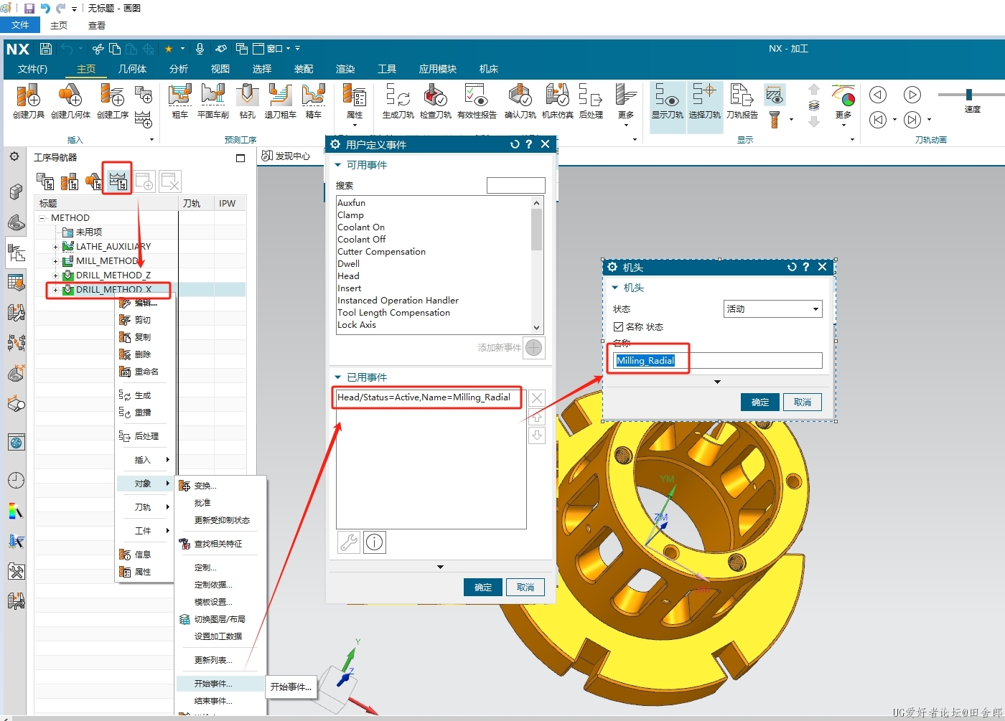Click Paint save icon in quick access

(x=29, y=9)
